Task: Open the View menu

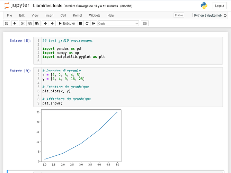Action: (35, 16)
